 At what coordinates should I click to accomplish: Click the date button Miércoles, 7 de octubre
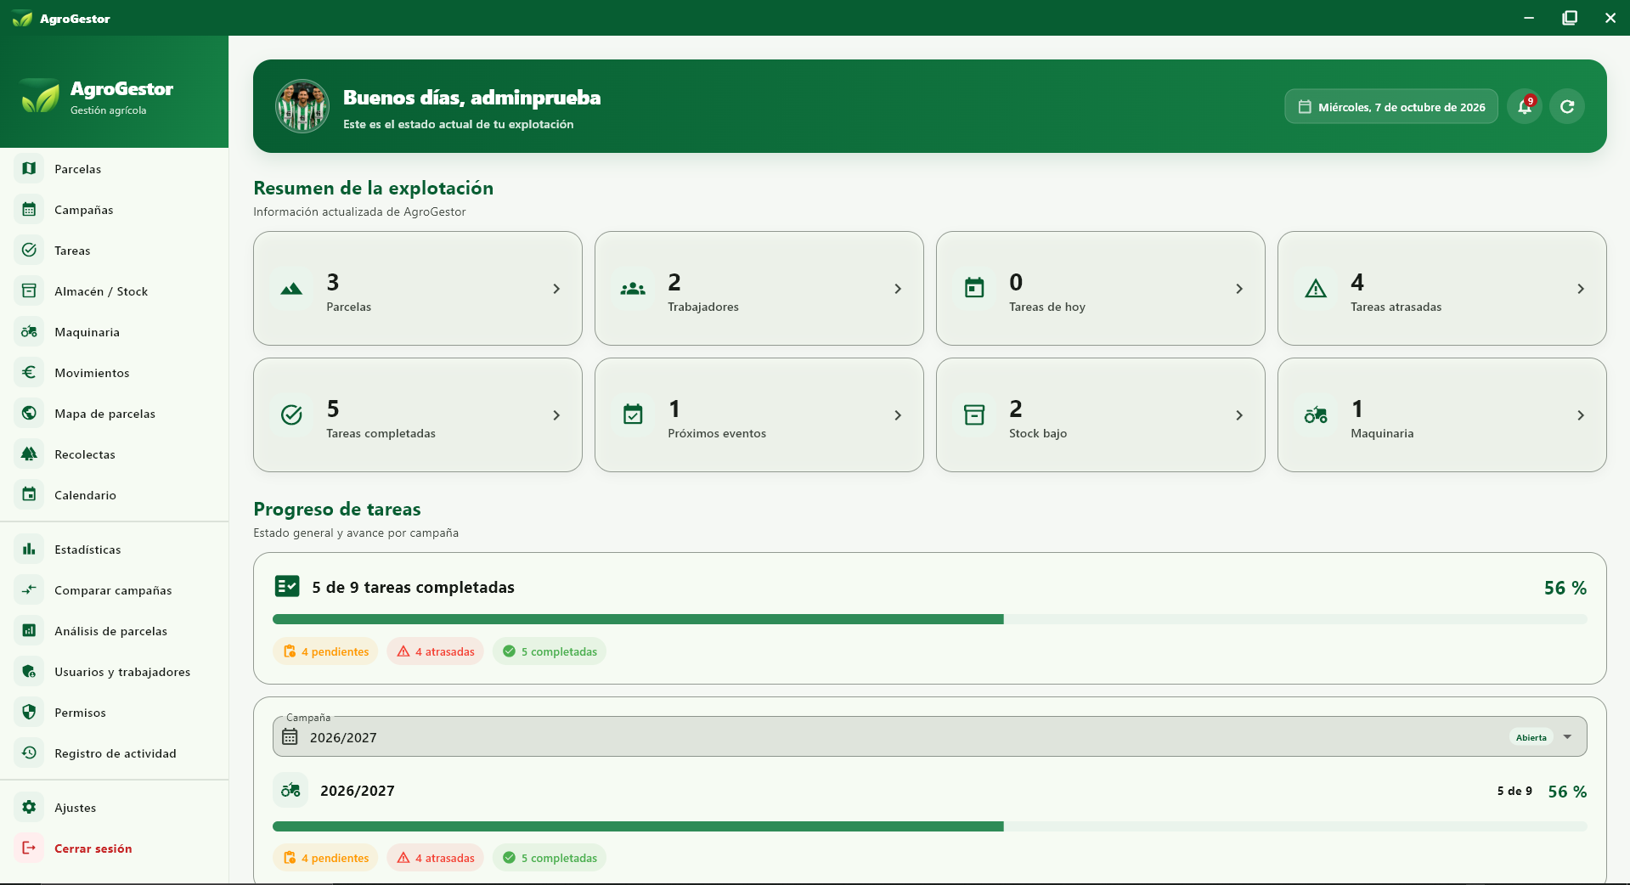[1391, 106]
